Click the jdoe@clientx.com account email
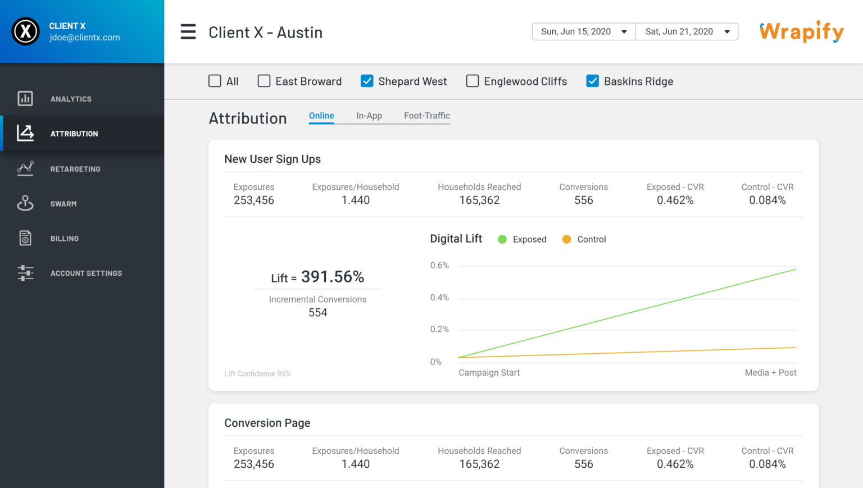Viewport: 863px width, 488px height. [84, 38]
